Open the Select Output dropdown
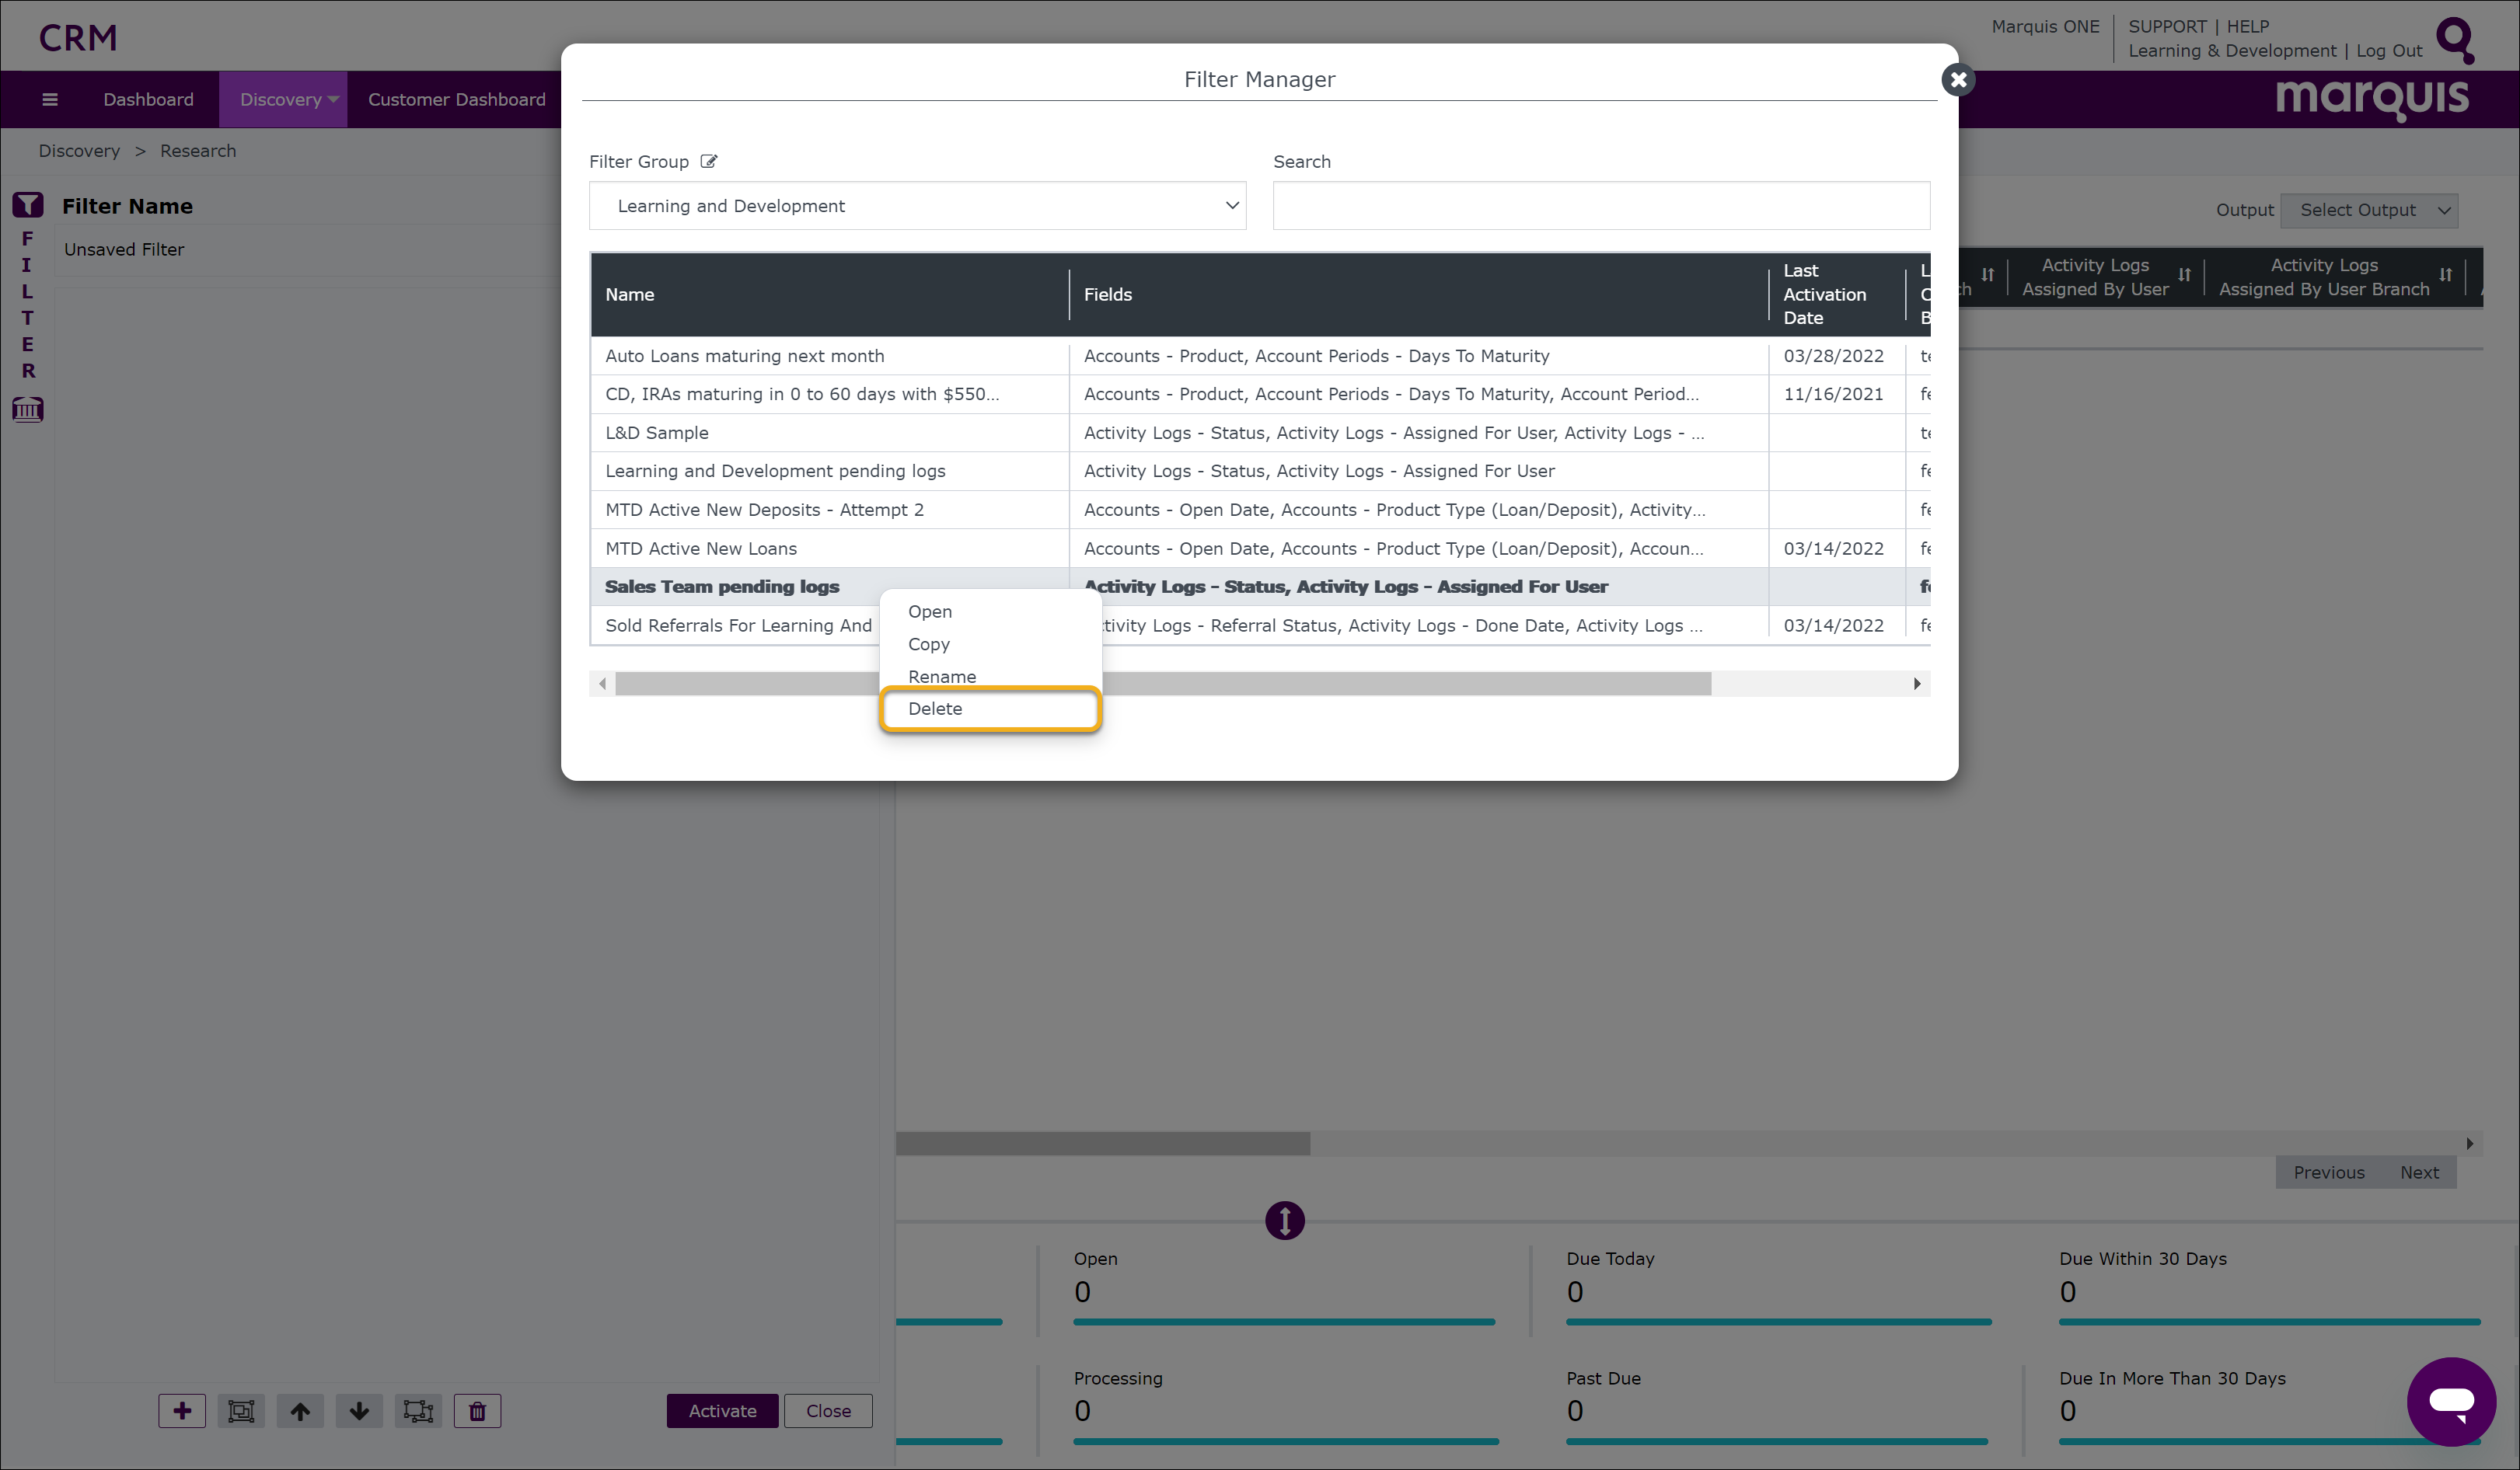2520x1470 pixels. coord(2369,210)
